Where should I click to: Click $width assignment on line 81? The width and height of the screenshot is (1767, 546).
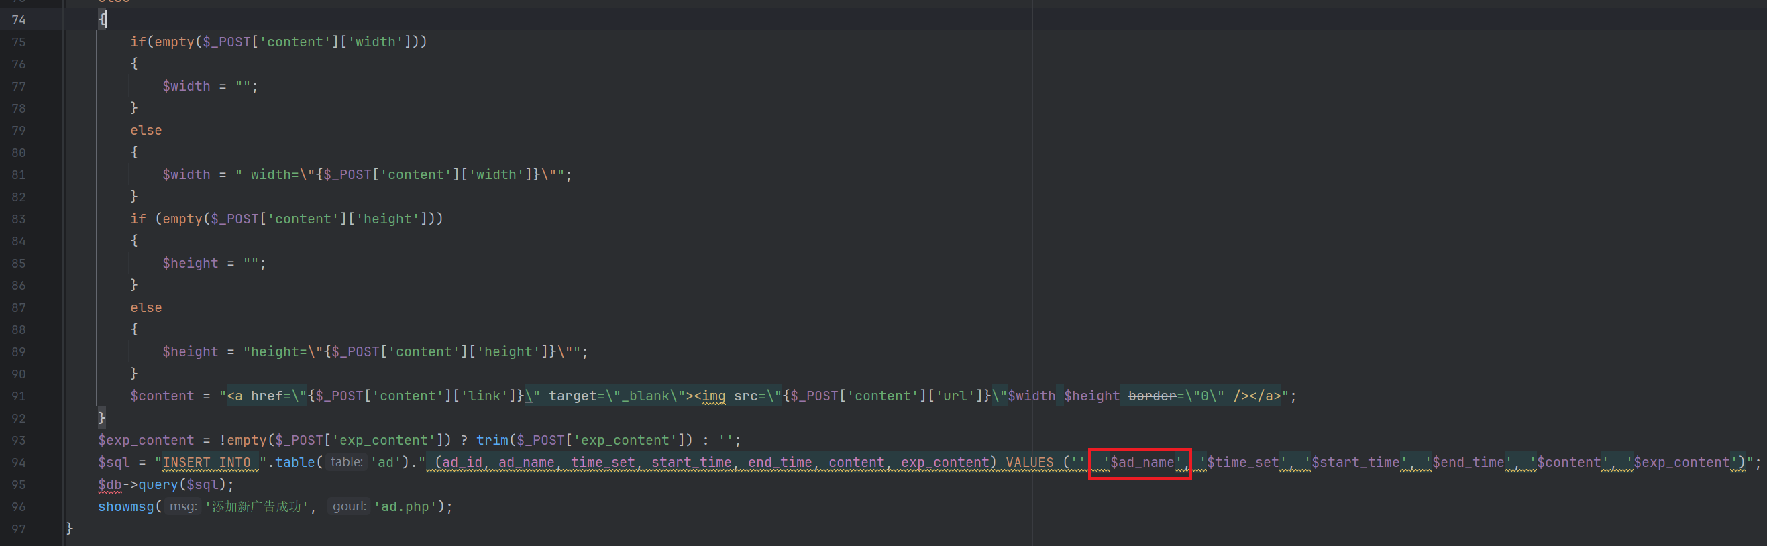tap(186, 175)
